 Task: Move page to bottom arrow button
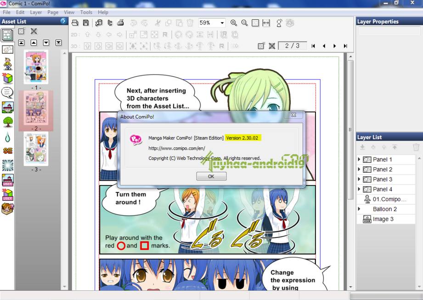click(58, 43)
